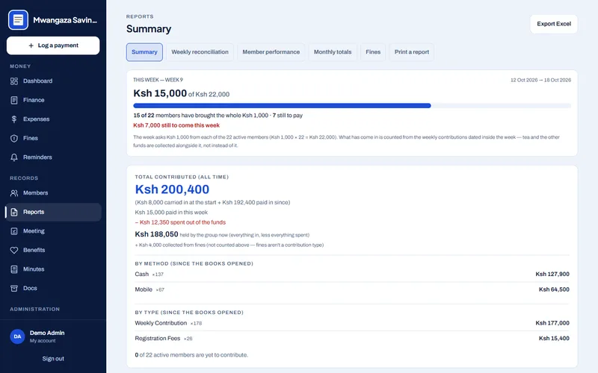The height and width of the screenshot is (373, 598).
Task: Click the Benefits heart icon
Action: coord(14,250)
